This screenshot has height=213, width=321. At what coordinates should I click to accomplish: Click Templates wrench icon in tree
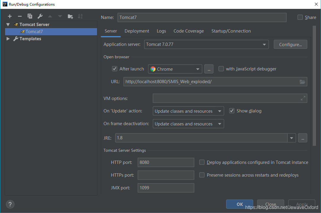[16, 39]
